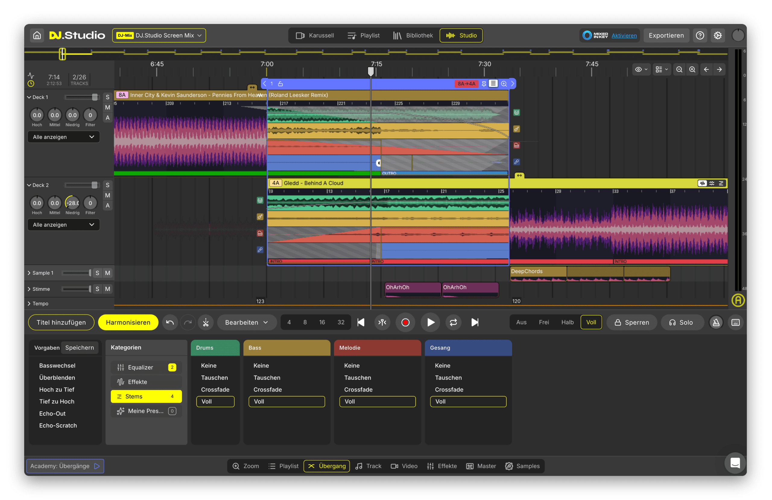Click the Deck 1 vocals stem icon
Image resolution: width=772 pixels, height=500 pixels.
(516, 162)
